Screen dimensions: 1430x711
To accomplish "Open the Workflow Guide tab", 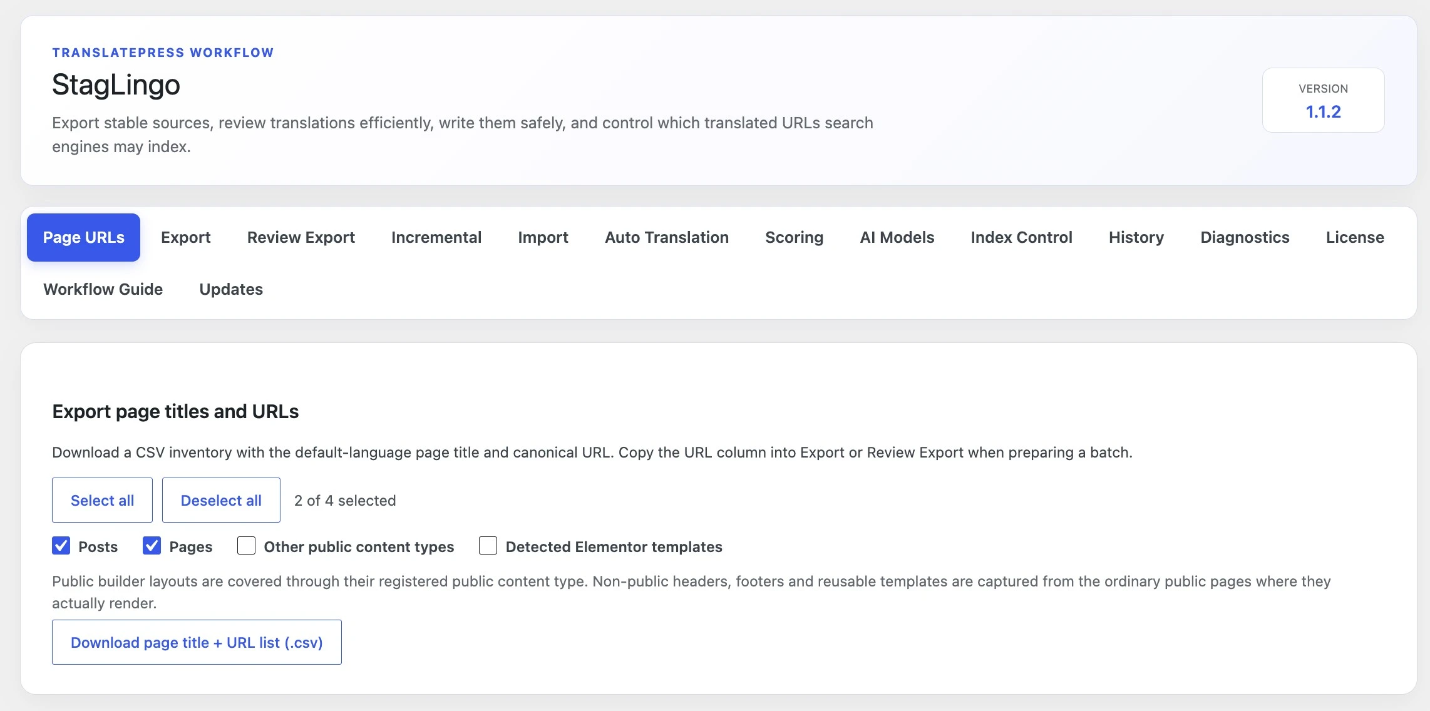I will tap(103, 289).
